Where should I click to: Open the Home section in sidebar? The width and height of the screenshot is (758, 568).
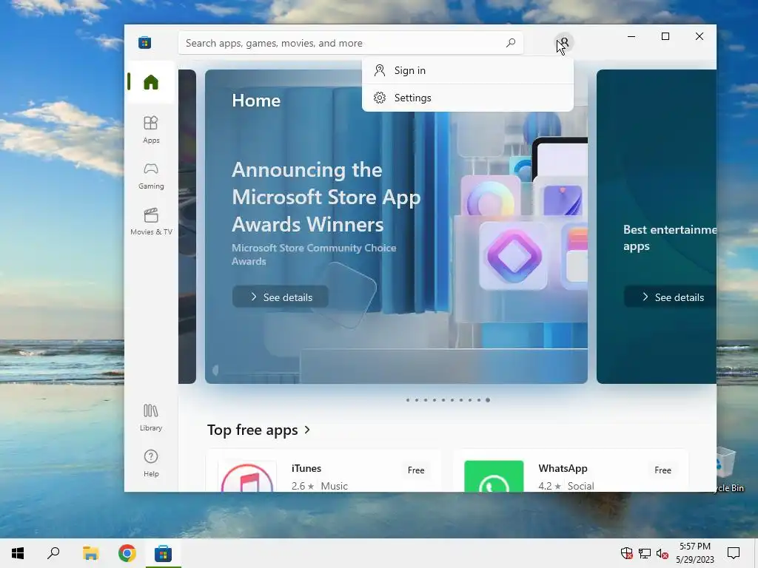150,82
